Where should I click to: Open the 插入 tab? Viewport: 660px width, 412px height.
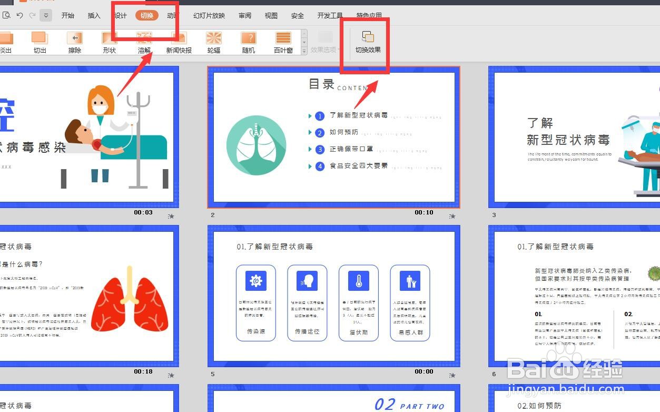(x=94, y=15)
